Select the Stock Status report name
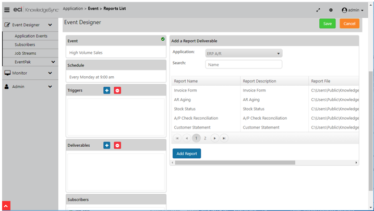The width and height of the screenshot is (374, 211). tap(185, 109)
